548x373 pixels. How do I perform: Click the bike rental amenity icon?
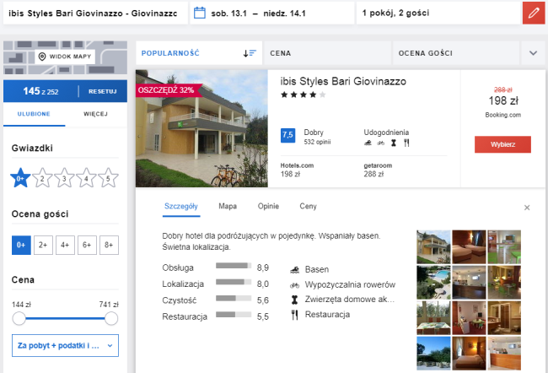(295, 284)
